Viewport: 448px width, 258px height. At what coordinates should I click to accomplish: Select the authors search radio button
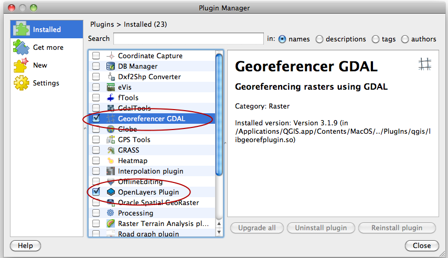coord(405,39)
